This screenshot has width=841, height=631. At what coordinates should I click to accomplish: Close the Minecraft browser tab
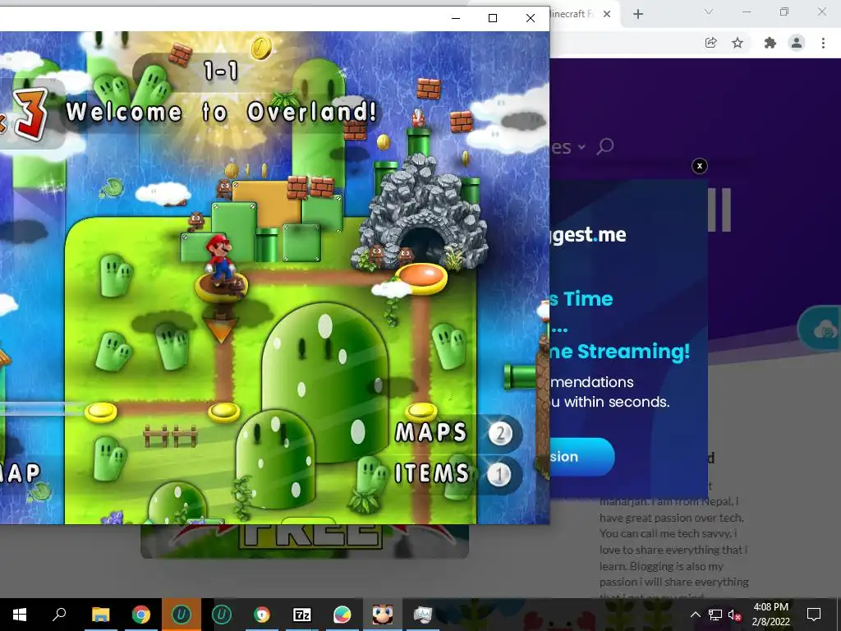click(x=607, y=14)
